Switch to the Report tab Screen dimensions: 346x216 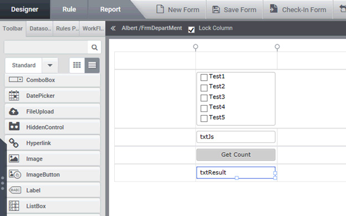[x=110, y=9]
